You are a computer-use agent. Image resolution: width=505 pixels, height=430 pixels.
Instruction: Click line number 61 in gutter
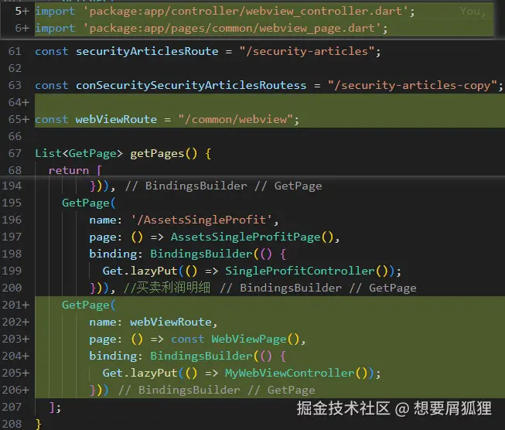tap(15, 51)
